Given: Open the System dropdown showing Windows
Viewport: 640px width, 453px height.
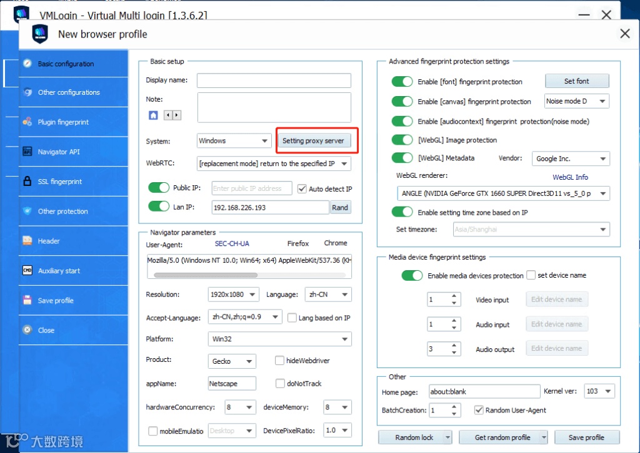Looking at the screenshot, I should pyautogui.click(x=234, y=140).
